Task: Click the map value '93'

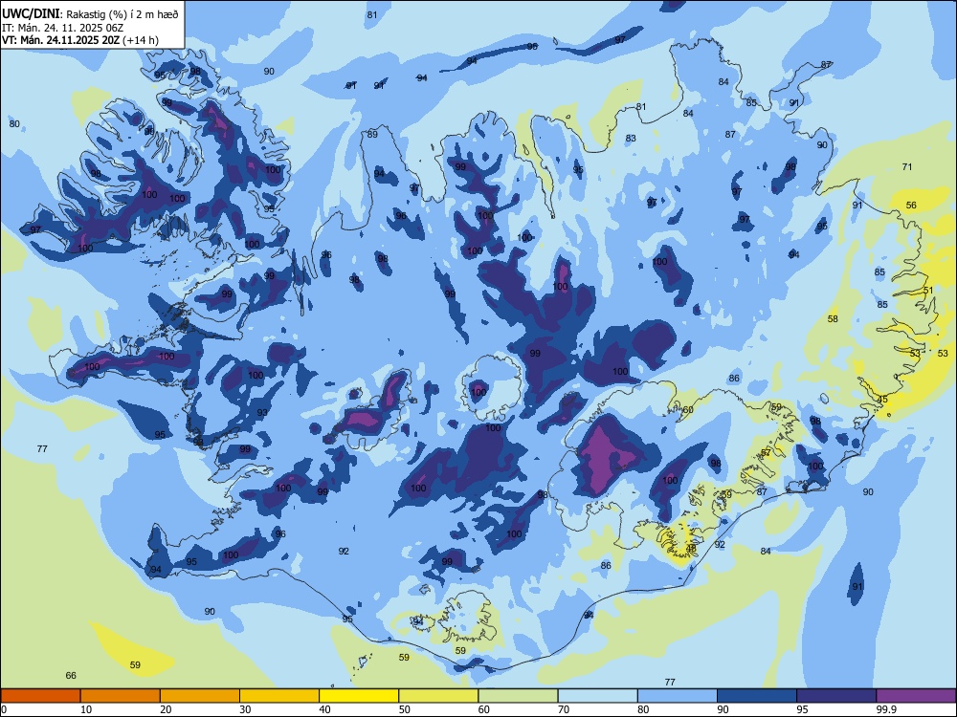Action: (x=262, y=412)
